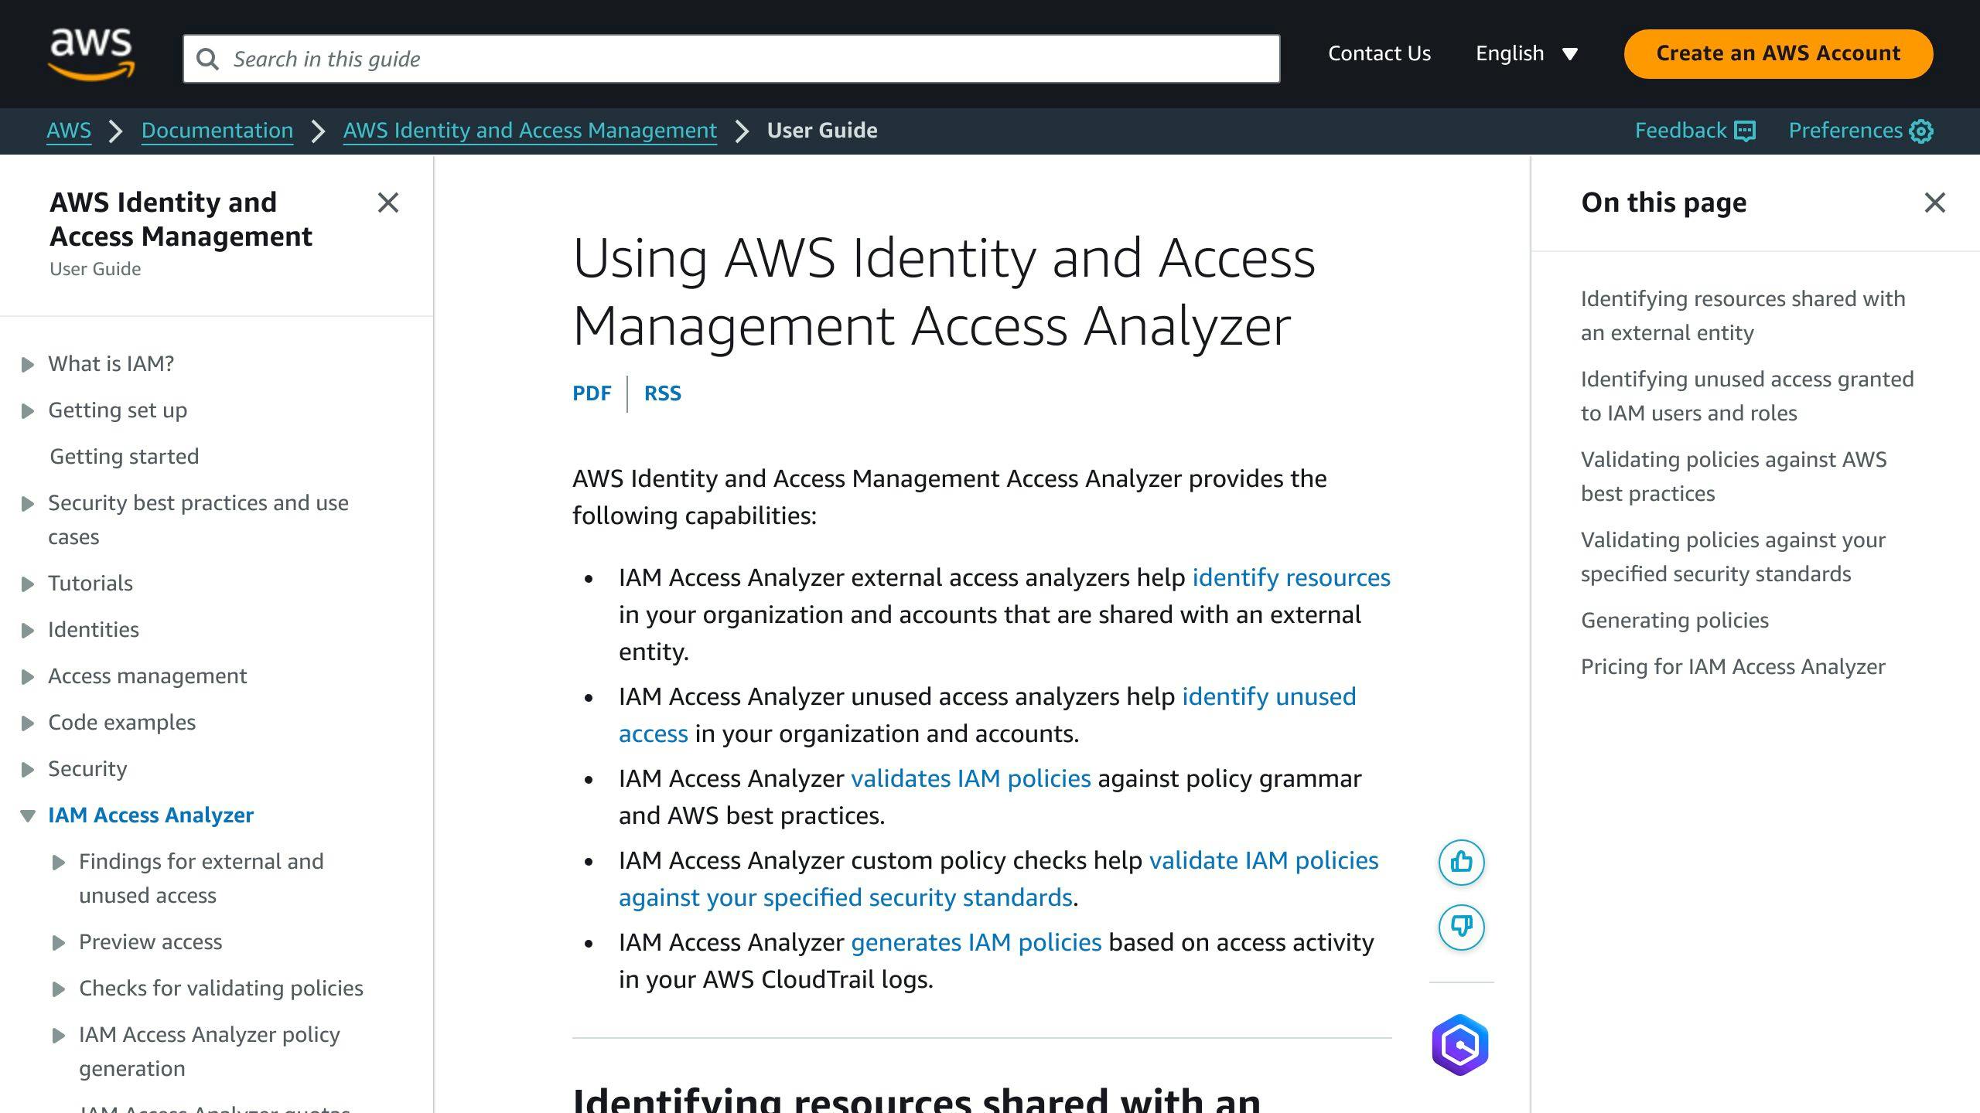Open the purple hexagon assistant icon

point(1460,1045)
